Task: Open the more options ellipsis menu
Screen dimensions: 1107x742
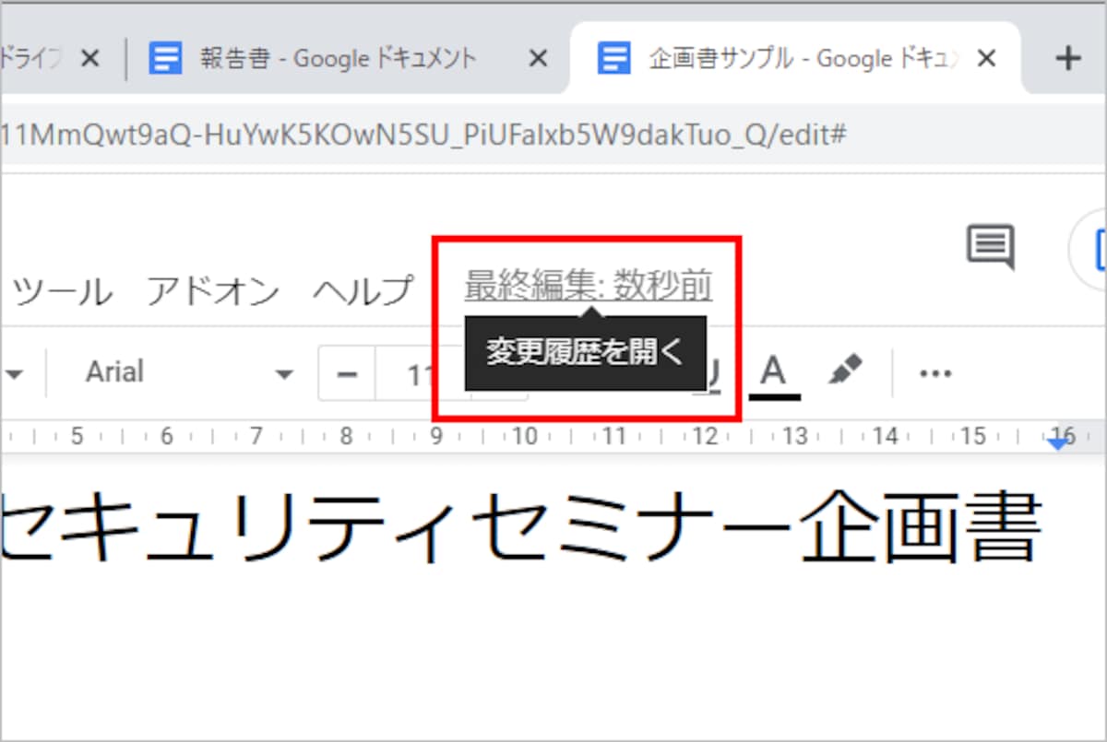Action: [935, 373]
